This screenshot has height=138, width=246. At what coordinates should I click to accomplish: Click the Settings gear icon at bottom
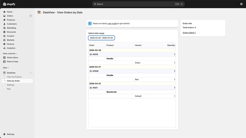4,134
